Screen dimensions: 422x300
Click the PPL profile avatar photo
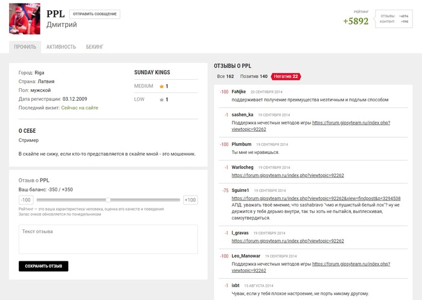[x=25, y=19]
